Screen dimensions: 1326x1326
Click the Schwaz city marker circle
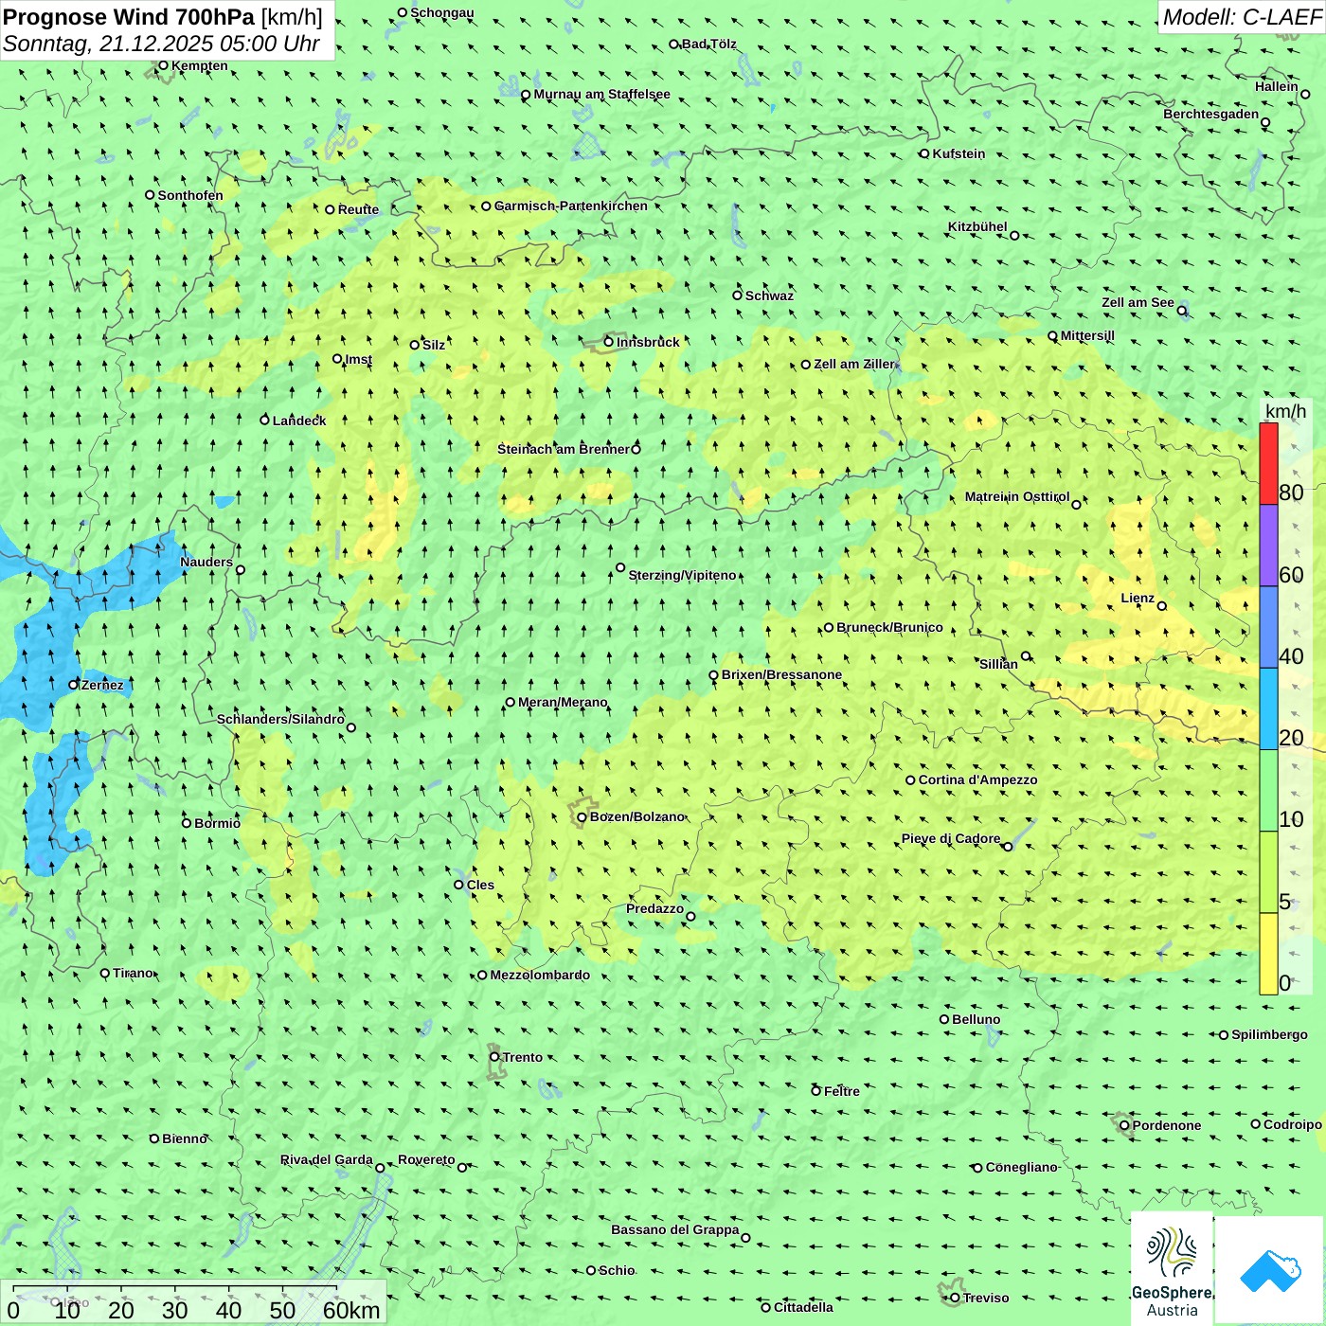pyautogui.click(x=737, y=296)
